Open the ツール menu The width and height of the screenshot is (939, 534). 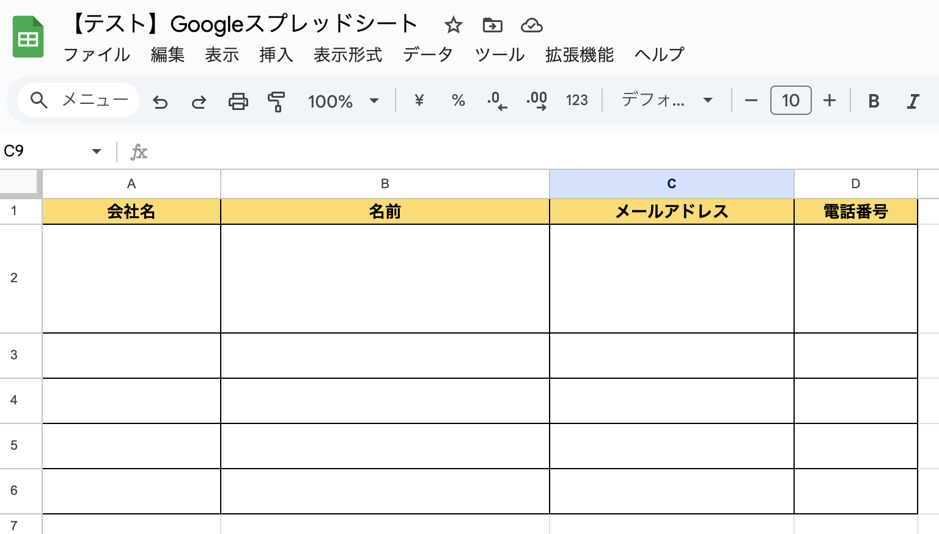coord(499,55)
